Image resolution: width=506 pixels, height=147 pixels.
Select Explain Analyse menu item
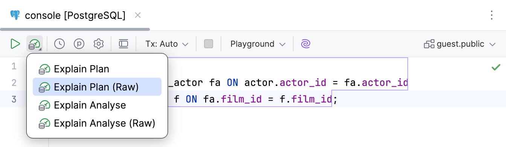pos(97,105)
